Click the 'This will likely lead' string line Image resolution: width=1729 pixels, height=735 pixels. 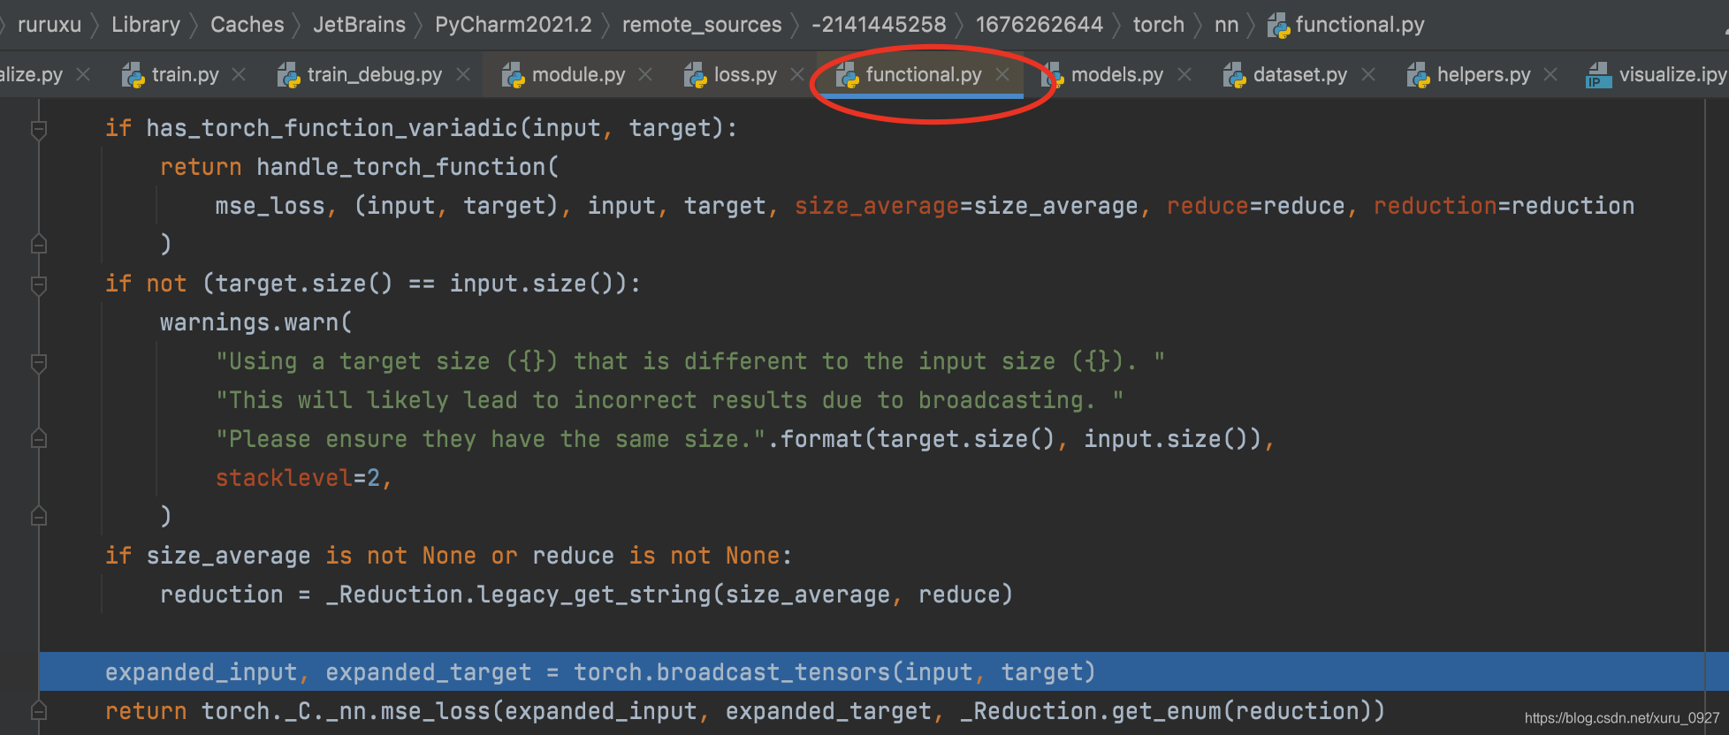pos(670,400)
